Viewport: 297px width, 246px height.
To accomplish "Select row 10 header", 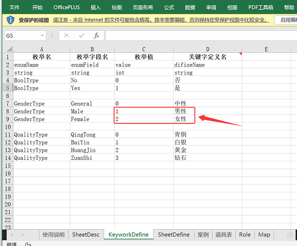I will (8, 126).
